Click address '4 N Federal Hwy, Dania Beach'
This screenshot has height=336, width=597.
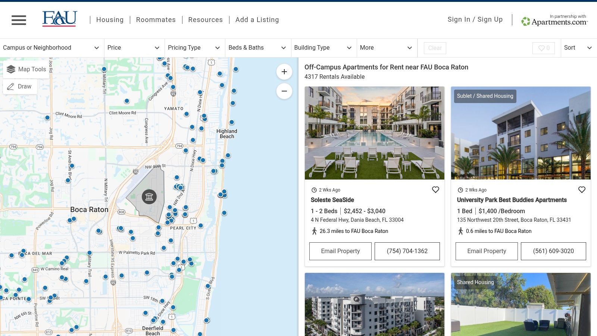pyautogui.click(x=357, y=220)
